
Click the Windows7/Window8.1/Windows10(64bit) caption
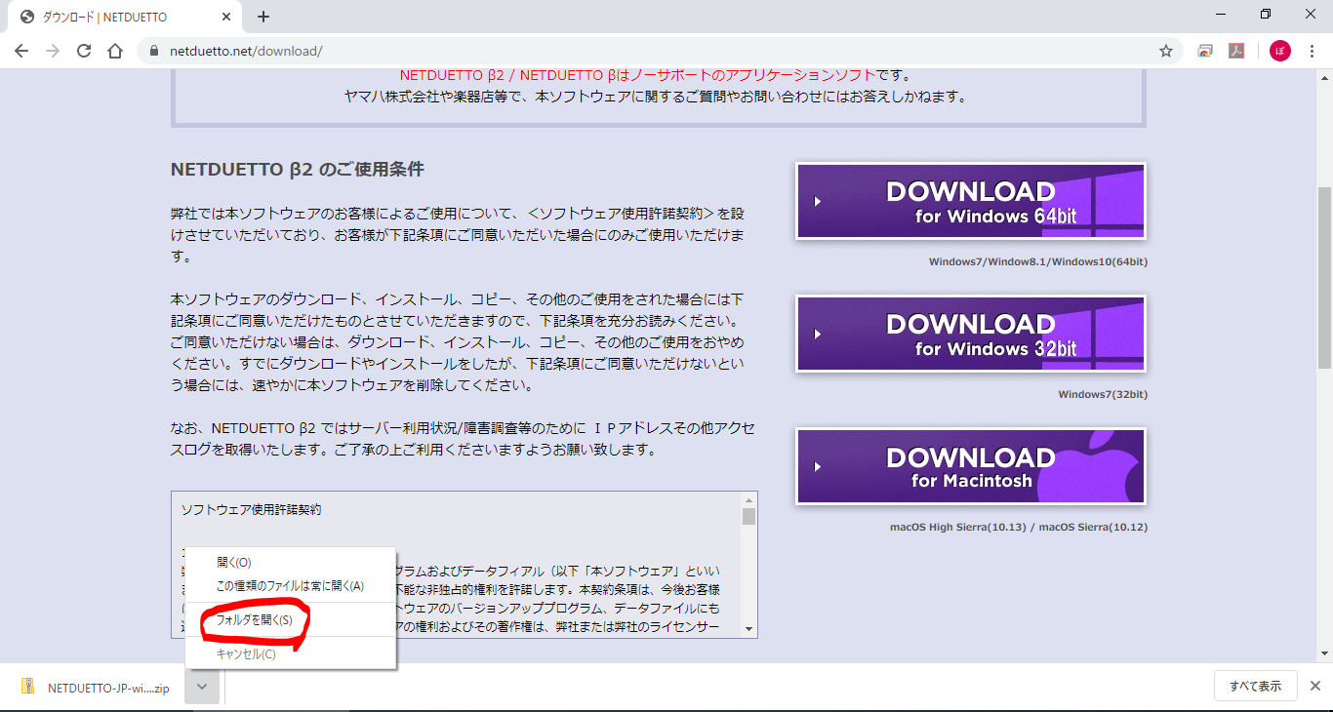(1037, 261)
